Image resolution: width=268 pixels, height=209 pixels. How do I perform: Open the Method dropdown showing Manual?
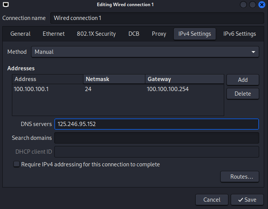tap(145, 52)
